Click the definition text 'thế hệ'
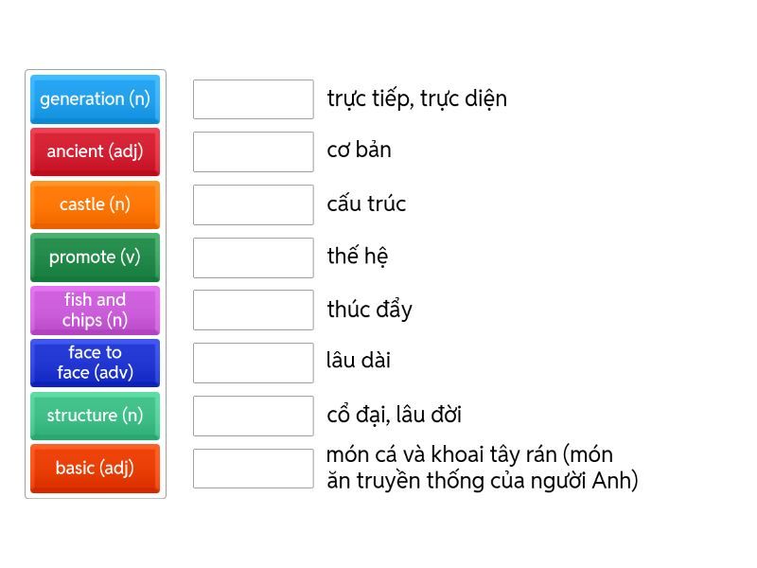Image resolution: width=757 pixels, height=568 pixels. tap(357, 257)
